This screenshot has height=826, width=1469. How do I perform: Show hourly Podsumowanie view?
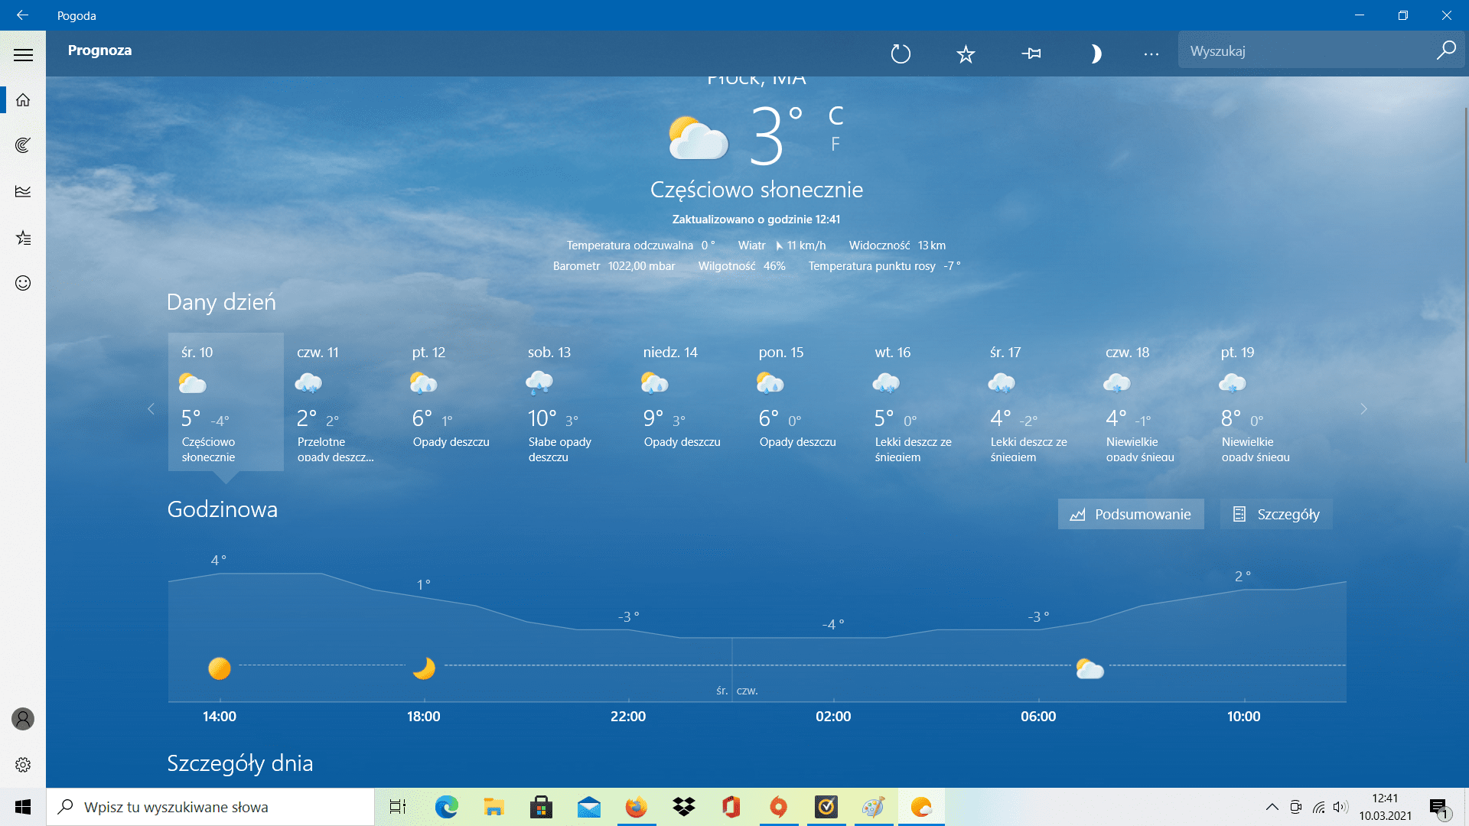[x=1131, y=514]
